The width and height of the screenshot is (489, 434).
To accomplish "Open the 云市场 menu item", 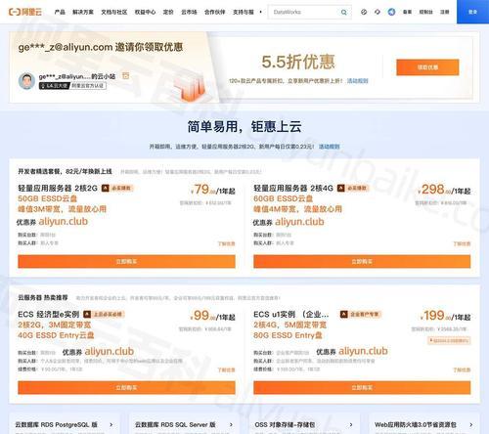I will point(189,12).
